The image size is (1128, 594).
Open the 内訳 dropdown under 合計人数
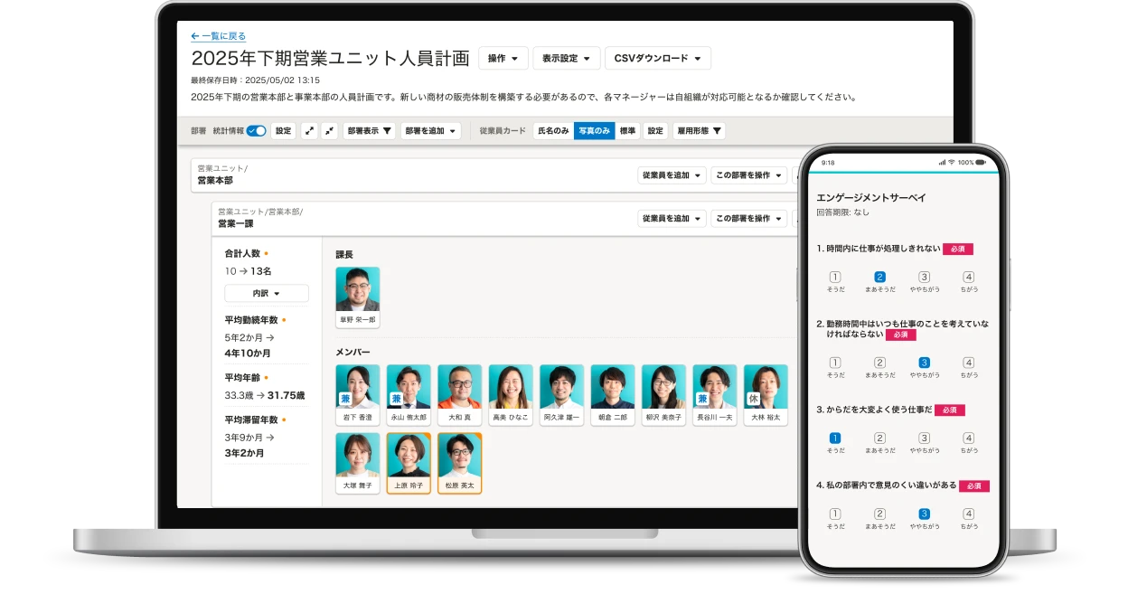click(x=267, y=294)
